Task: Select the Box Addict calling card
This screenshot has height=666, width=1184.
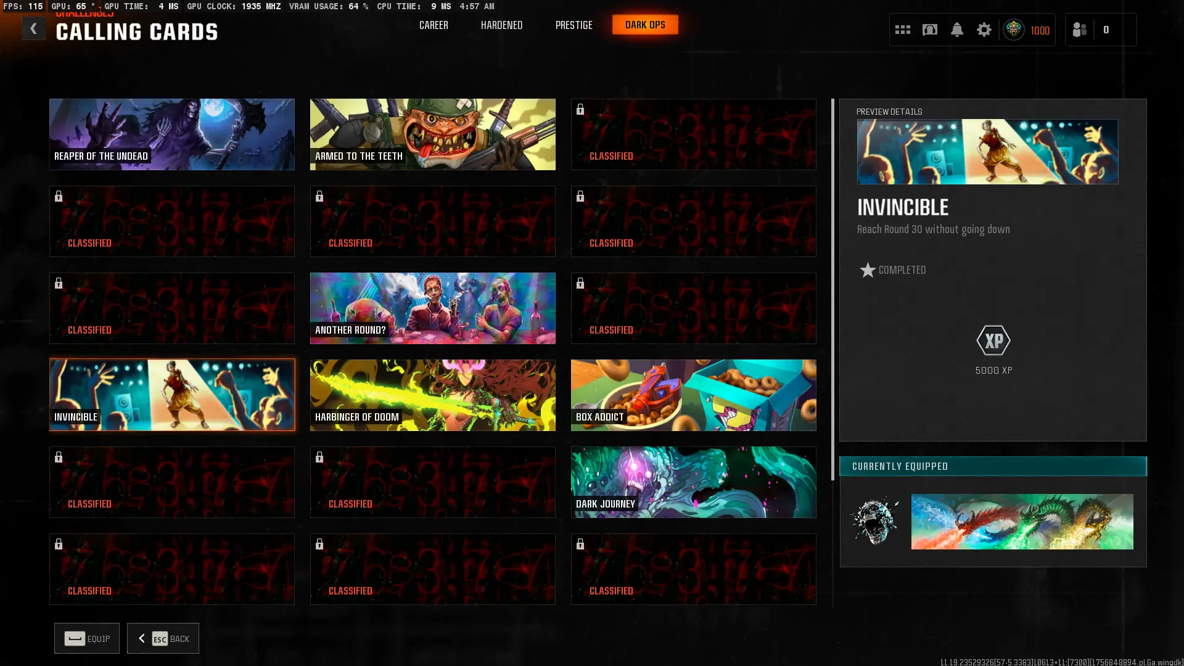Action: point(693,395)
